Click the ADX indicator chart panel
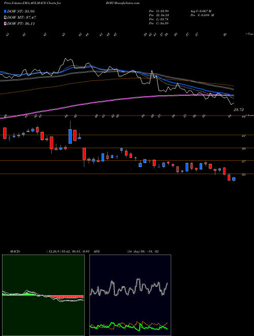 point(130,295)
